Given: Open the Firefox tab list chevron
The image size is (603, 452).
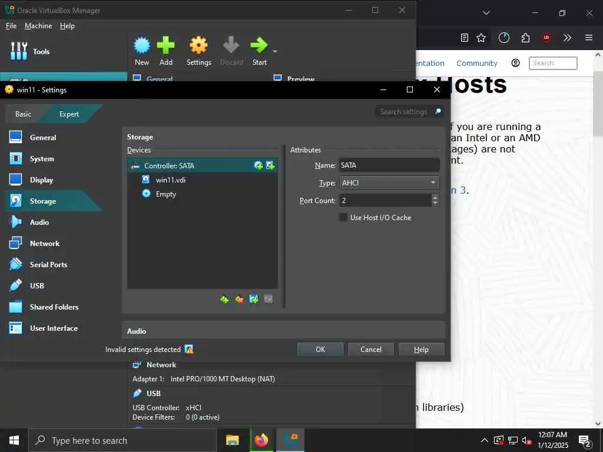Looking at the screenshot, I should click(486, 13).
